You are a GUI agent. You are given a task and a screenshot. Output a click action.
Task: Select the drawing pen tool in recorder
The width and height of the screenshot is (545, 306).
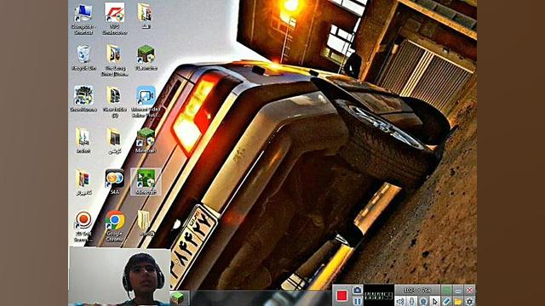click(446, 301)
